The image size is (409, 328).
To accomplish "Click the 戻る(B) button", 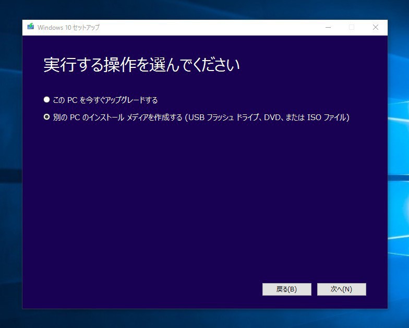I will pos(287,289).
